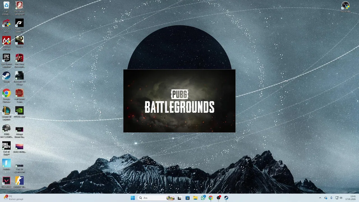The width and height of the screenshot is (359, 202).
Task: Launch PUBG BATTLEGROUNDS desktop shortcut
Action: click(x=6, y=131)
